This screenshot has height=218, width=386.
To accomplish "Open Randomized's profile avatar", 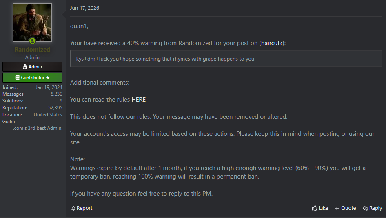I will coord(32,23).
